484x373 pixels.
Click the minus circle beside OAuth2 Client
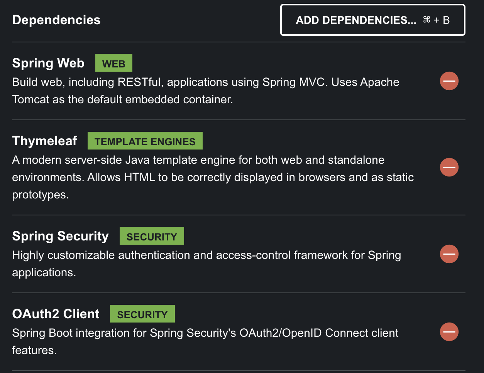tap(449, 331)
